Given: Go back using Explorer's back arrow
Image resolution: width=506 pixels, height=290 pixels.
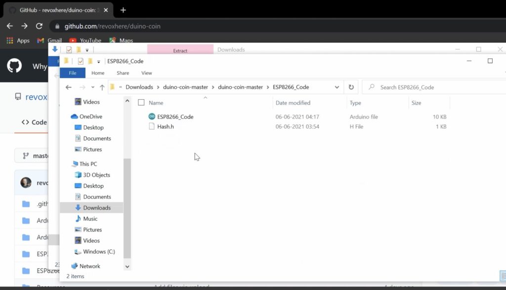Looking at the screenshot, I should coord(69,87).
